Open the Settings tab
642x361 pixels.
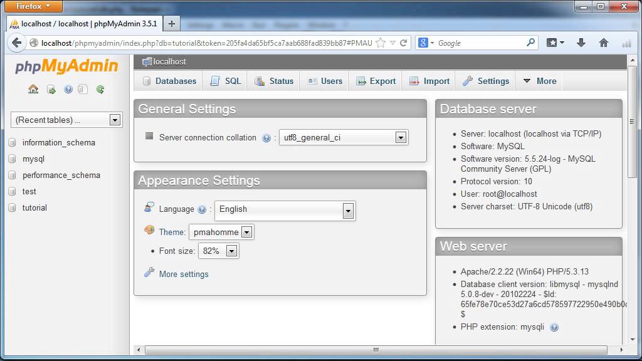tap(486, 81)
